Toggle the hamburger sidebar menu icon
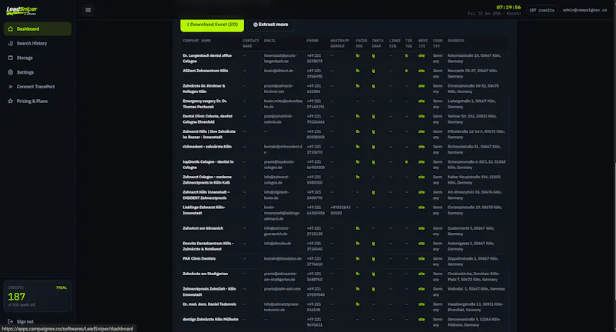Image resolution: width=616 pixels, height=332 pixels. tap(88, 10)
